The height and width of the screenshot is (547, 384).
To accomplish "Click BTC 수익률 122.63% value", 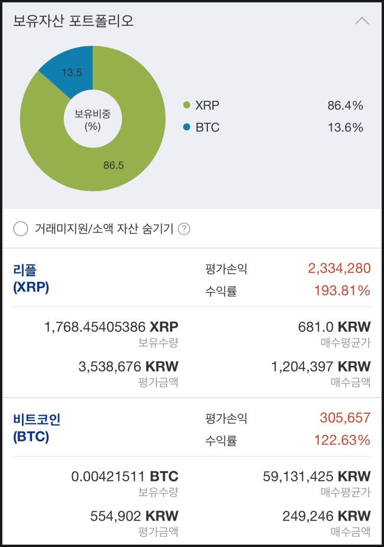I will point(342,440).
